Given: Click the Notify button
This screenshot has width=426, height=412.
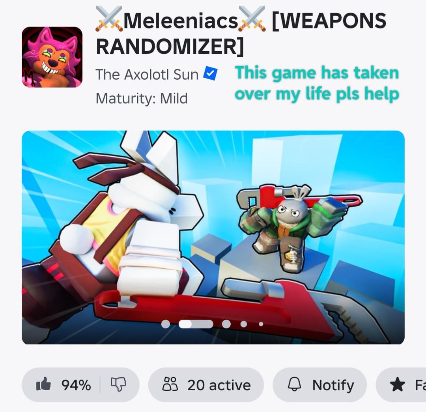Looking at the screenshot, I should click(x=320, y=384).
